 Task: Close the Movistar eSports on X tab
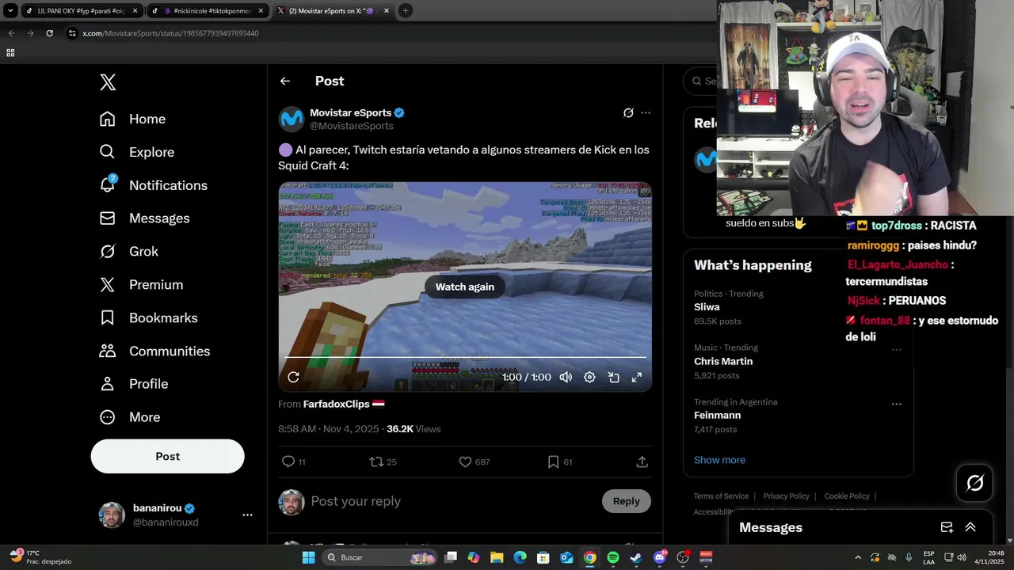click(x=387, y=11)
